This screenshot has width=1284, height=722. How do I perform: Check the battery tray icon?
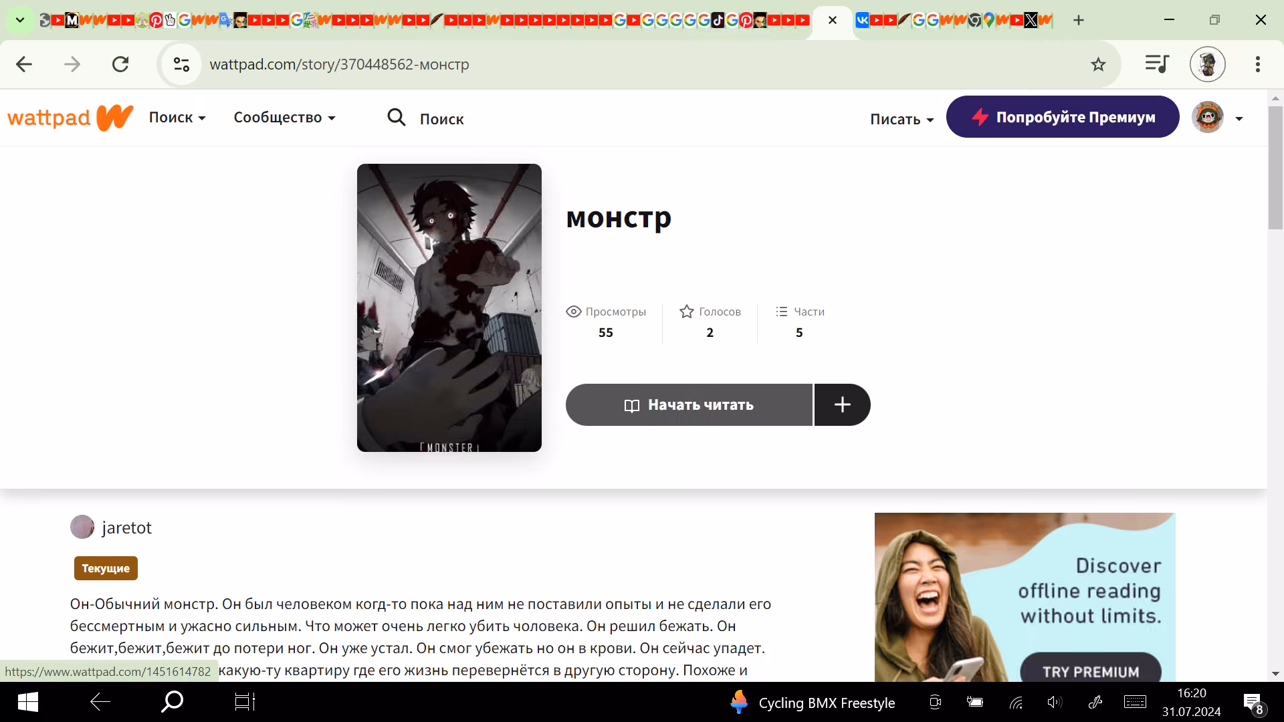pos(975,702)
